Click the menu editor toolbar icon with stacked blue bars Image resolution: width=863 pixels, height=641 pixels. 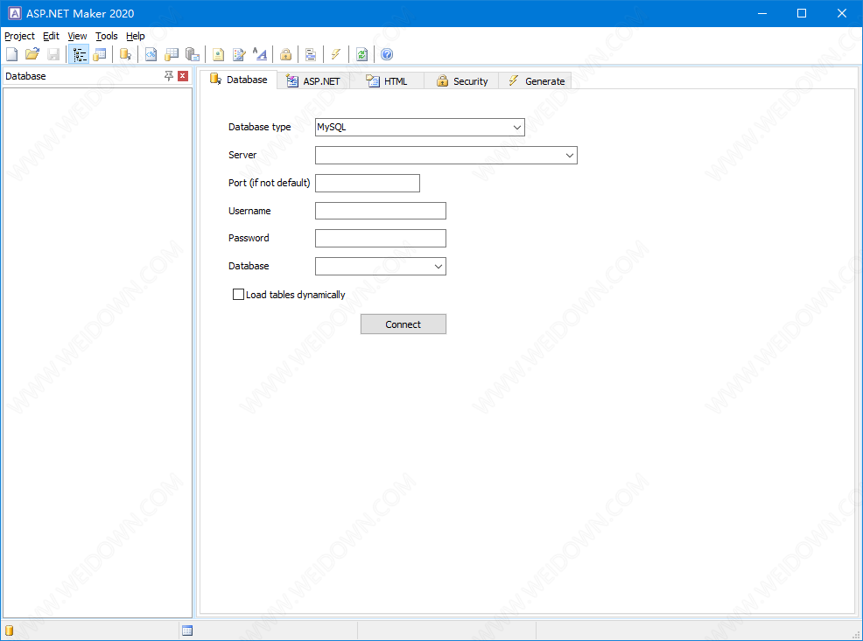coord(311,54)
